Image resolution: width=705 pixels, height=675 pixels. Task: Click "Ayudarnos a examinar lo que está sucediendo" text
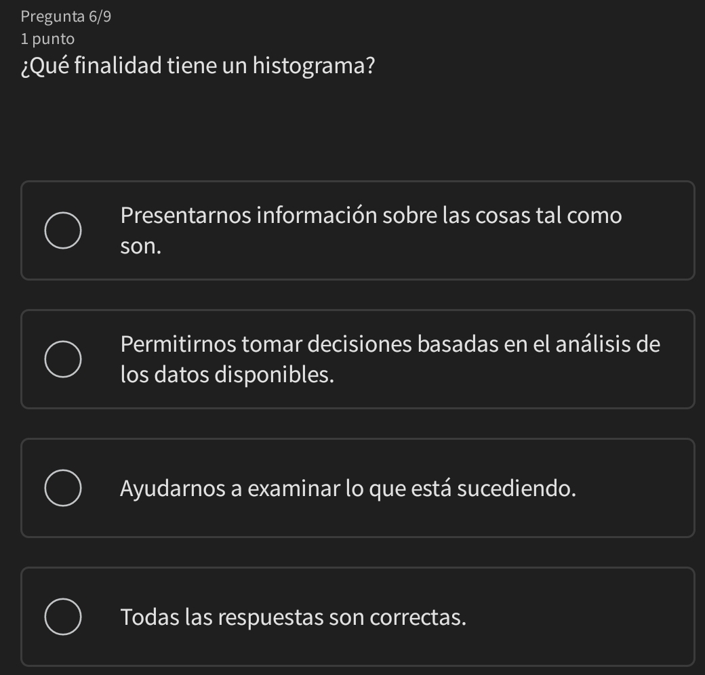(x=348, y=488)
